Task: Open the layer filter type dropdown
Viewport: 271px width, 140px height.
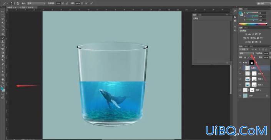Action: pyautogui.click(x=243, y=50)
